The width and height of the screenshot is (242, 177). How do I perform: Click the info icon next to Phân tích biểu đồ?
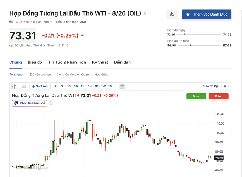[51, 103]
